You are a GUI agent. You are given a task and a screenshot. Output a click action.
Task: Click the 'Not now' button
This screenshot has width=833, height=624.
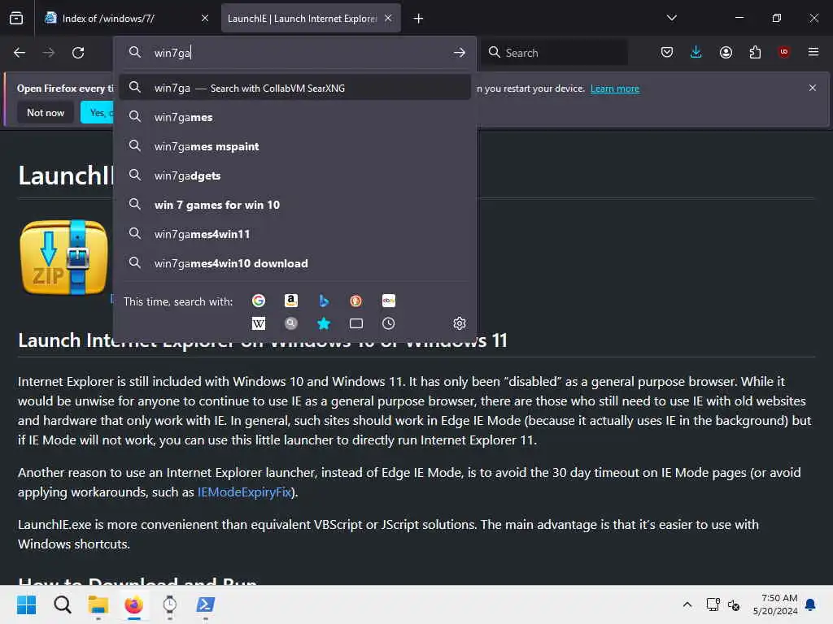click(x=46, y=112)
